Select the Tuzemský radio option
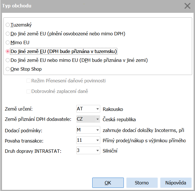The width and height of the screenshot is (195, 191). (8, 25)
